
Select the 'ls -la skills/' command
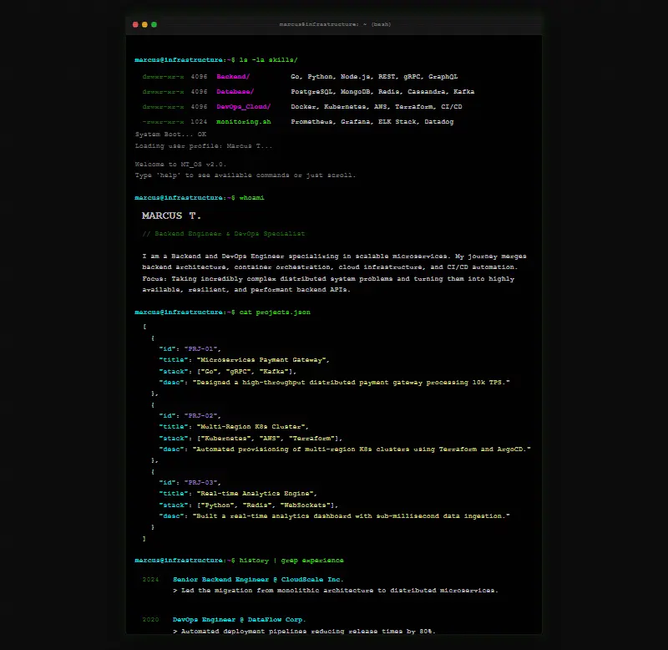[268, 59]
